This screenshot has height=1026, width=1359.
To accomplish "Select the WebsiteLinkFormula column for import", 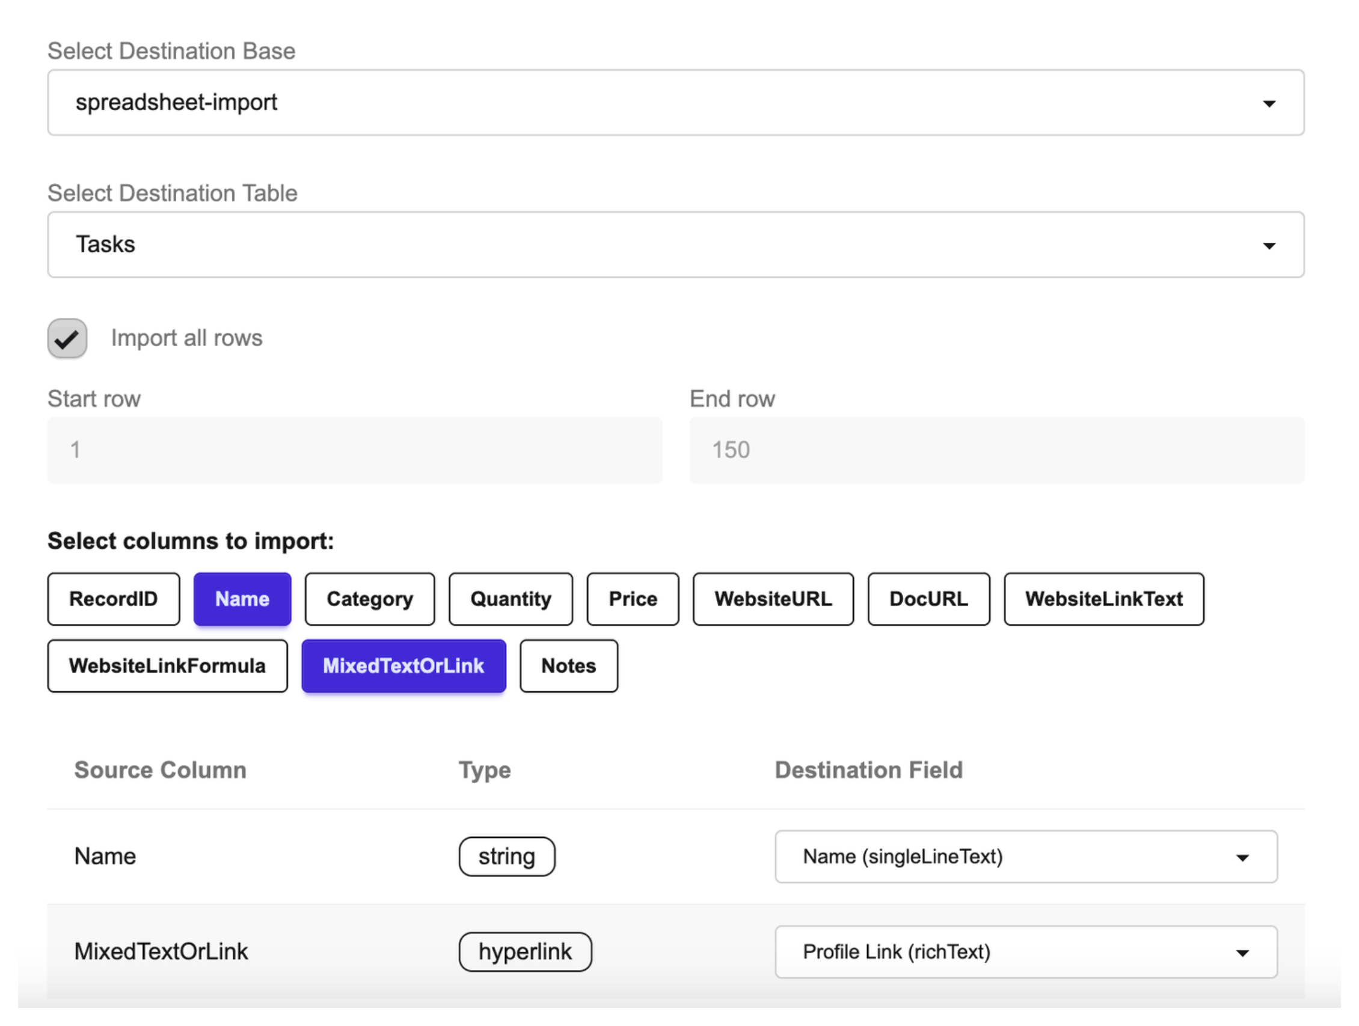I will pyautogui.click(x=167, y=665).
